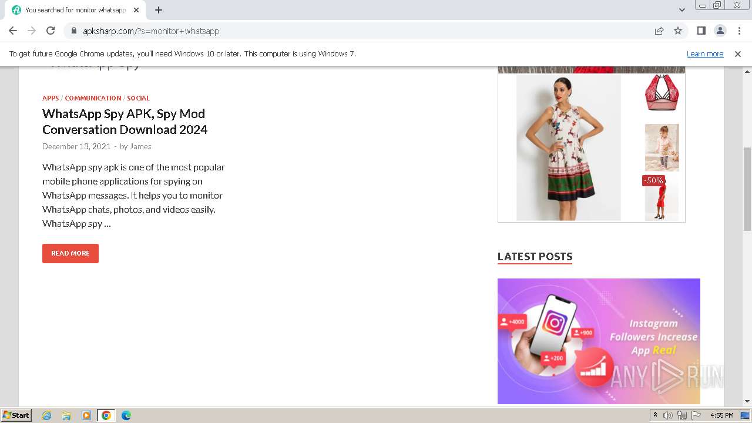Open the floral dress ad image
The width and height of the screenshot is (752, 423).
tap(568, 147)
